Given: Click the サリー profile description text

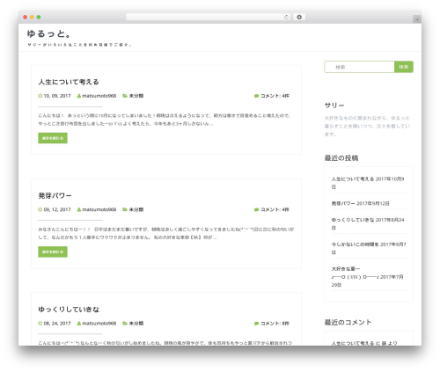Looking at the screenshot, I should click(367, 126).
